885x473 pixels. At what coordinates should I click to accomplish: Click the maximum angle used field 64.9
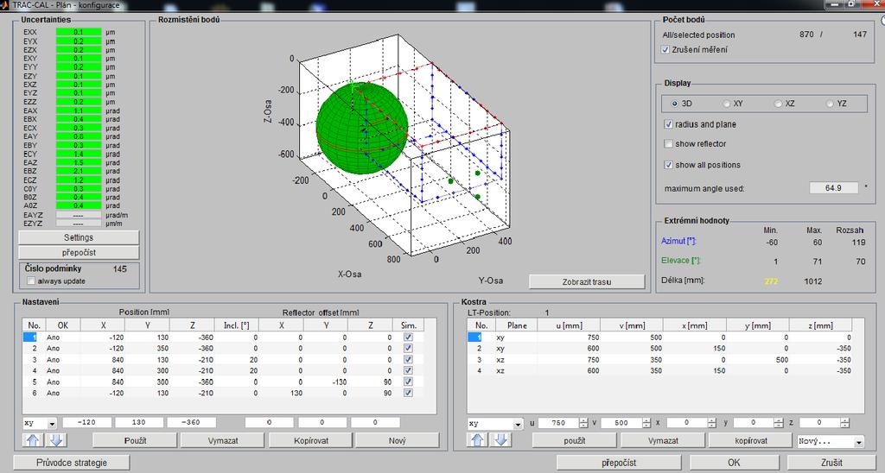tap(834, 188)
